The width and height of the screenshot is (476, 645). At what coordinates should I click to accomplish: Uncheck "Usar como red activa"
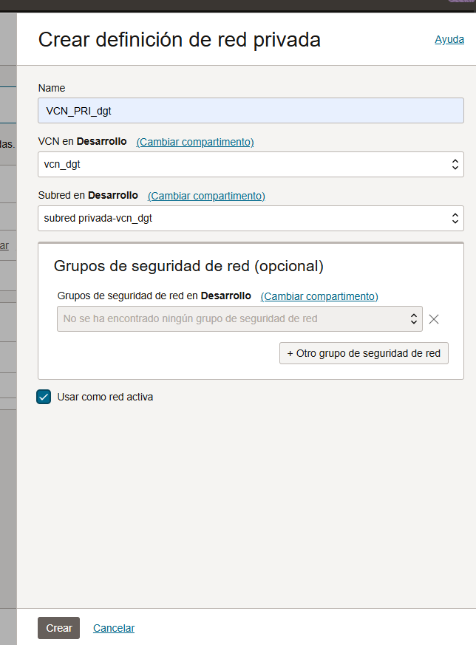[x=43, y=397]
